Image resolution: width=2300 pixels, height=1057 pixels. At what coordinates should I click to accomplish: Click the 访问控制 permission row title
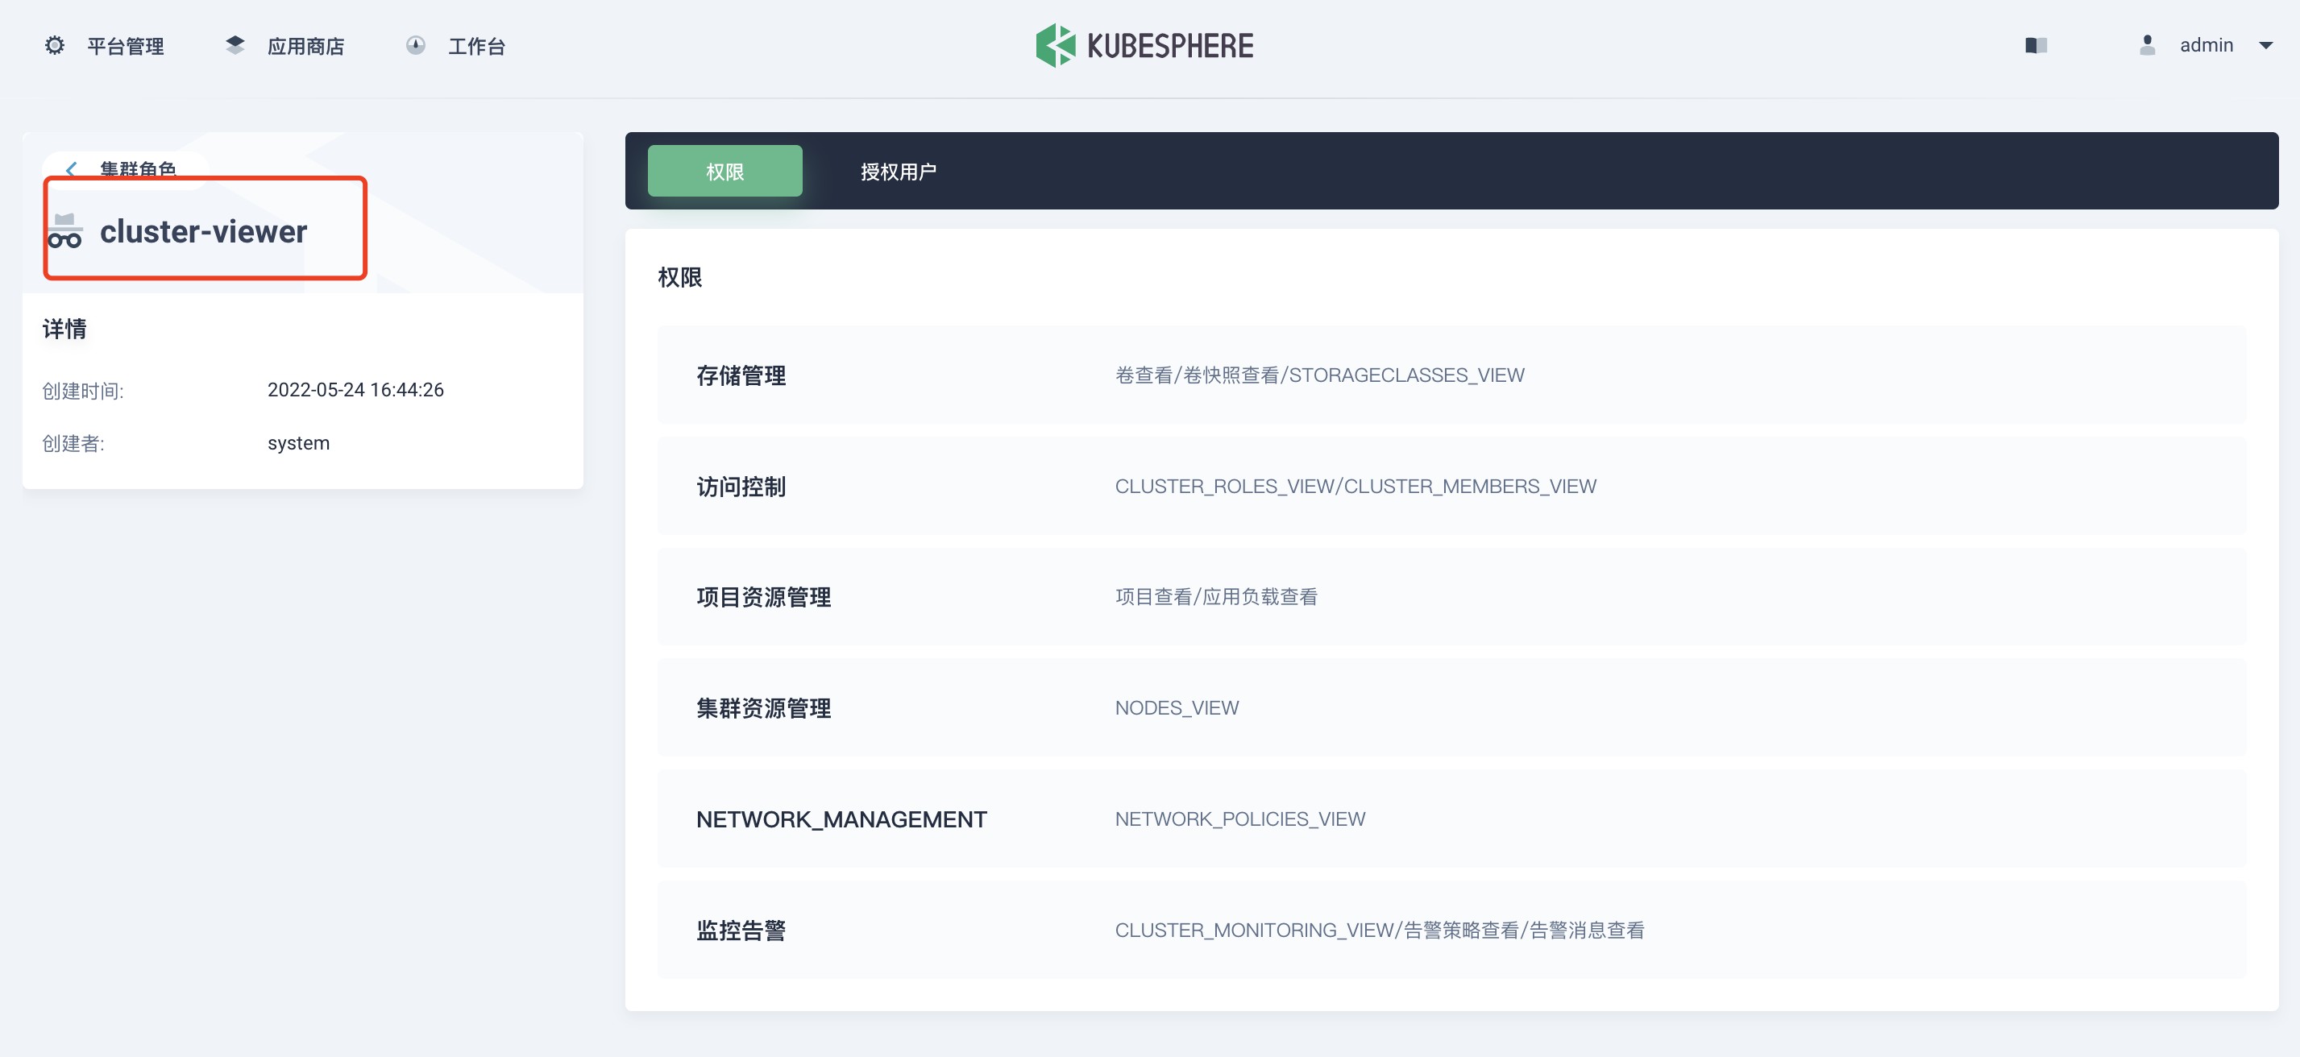click(740, 487)
